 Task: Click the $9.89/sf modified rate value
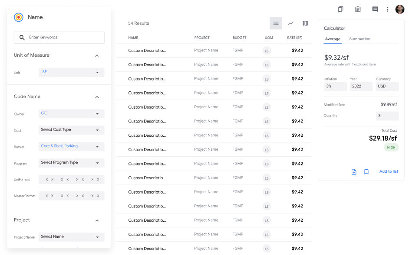click(389, 105)
